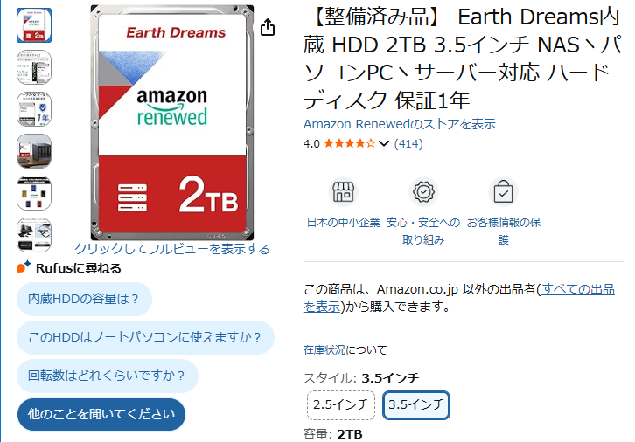Select the colored drives comparison thumbnail
635x442 pixels.
pyautogui.click(x=34, y=193)
